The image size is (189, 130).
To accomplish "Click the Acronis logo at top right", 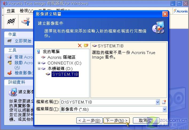I will (x=180, y=11).
